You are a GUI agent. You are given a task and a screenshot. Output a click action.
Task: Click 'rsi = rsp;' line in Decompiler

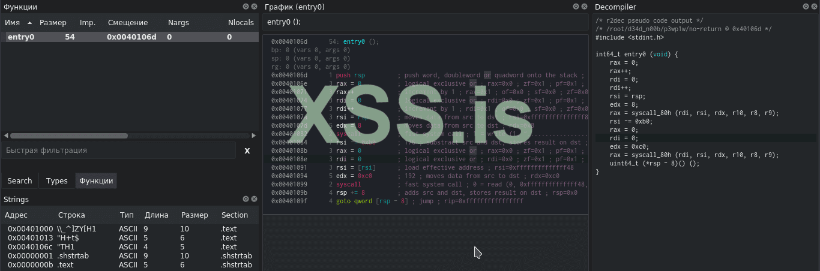(627, 96)
